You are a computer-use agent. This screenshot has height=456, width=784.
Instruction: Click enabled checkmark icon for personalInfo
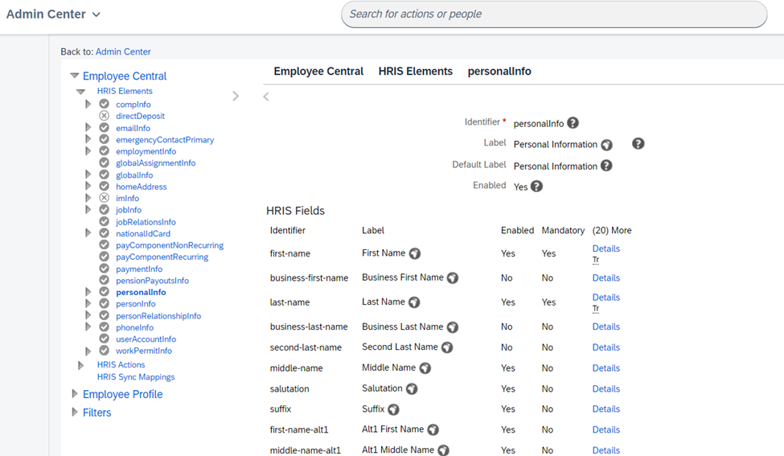coord(104,292)
